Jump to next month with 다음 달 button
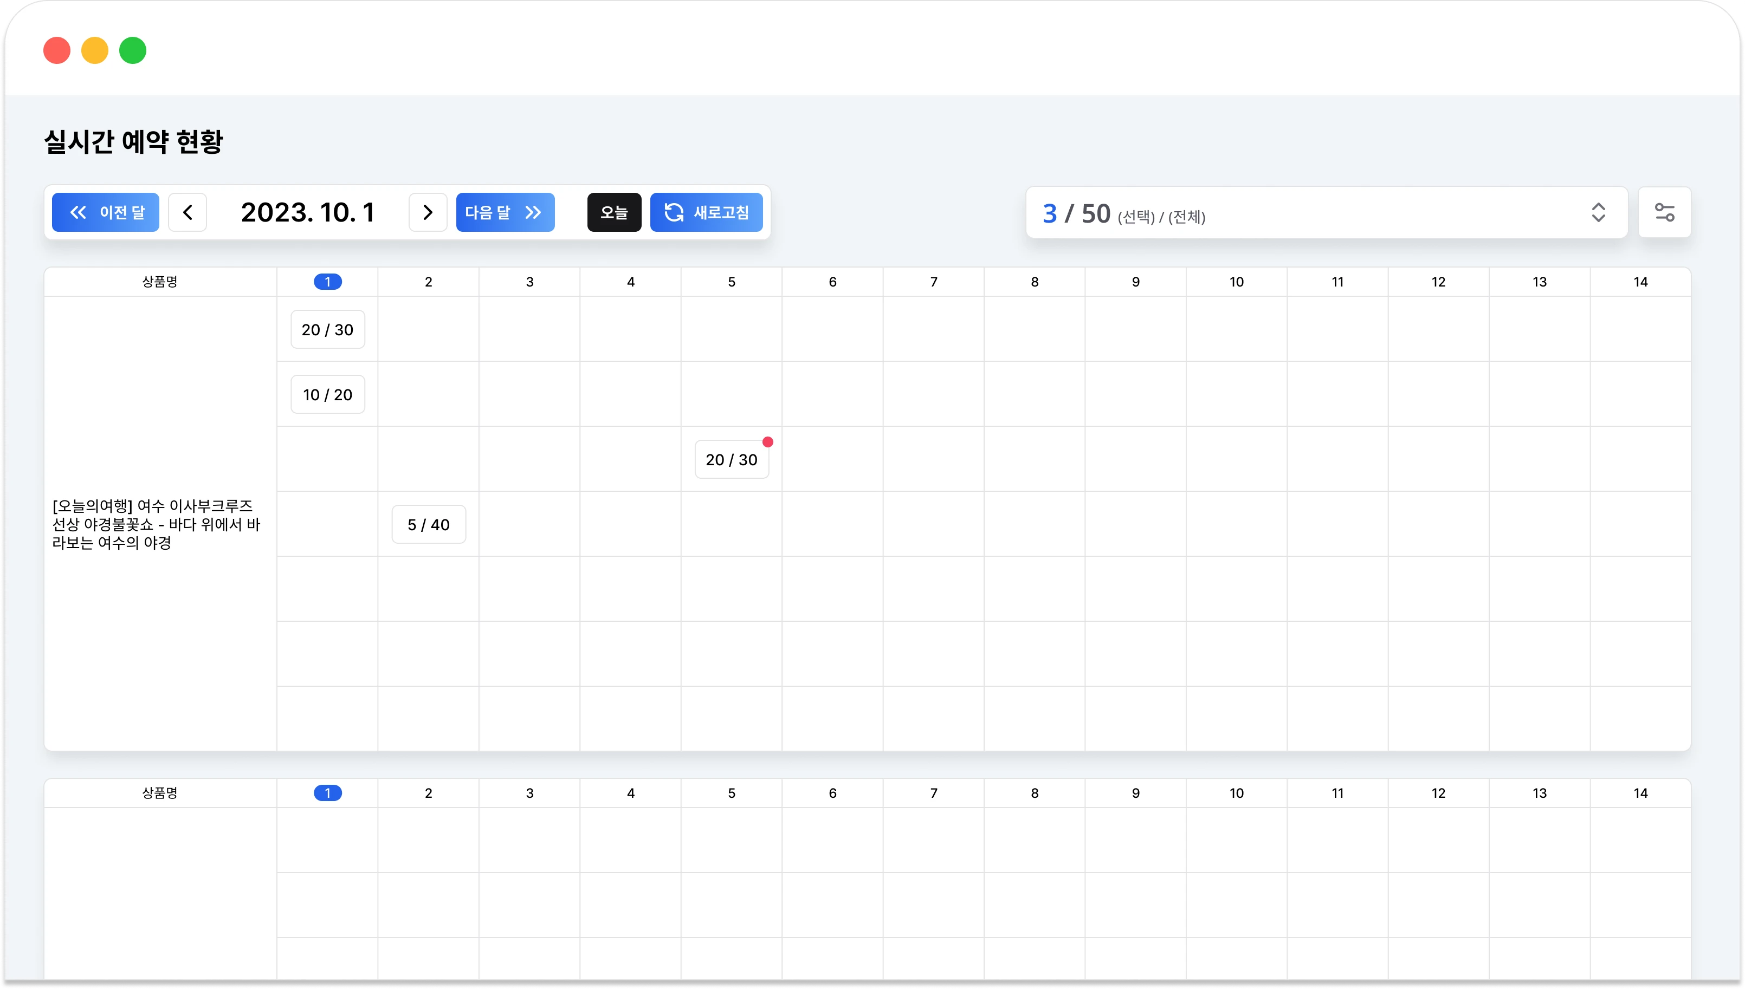Image resolution: width=1745 pixels, height=989 pixels. click(x=505, y=213)
